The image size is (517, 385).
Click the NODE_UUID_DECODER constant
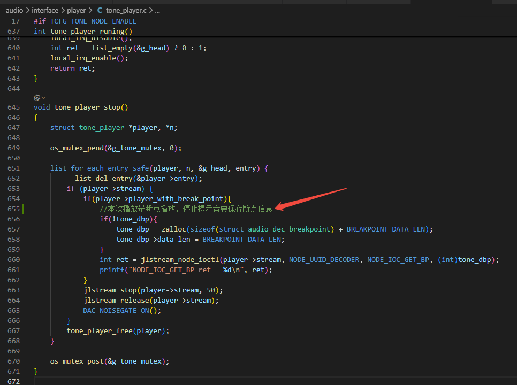click(x=324, y=259)
